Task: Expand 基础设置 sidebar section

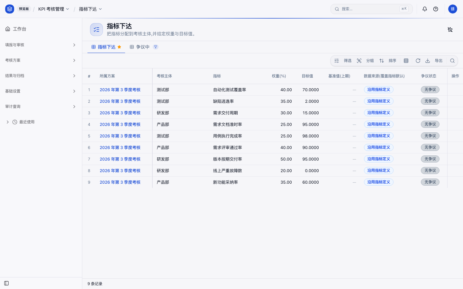Action: point(41,91)
